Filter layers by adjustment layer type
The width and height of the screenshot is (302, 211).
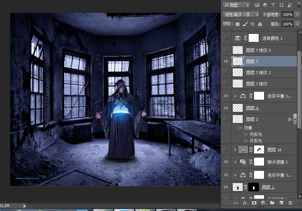click(x=265, y=5)
